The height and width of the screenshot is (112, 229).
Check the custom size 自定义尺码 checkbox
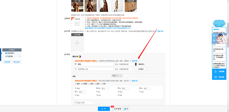pos(75,103)
